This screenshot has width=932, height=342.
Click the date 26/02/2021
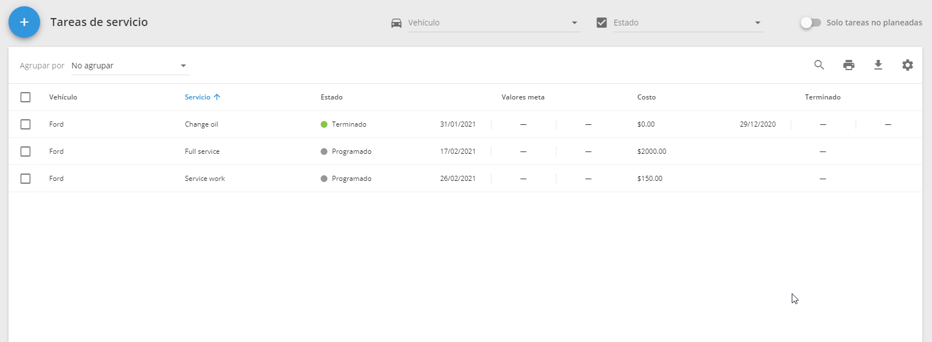click(458, 179)
